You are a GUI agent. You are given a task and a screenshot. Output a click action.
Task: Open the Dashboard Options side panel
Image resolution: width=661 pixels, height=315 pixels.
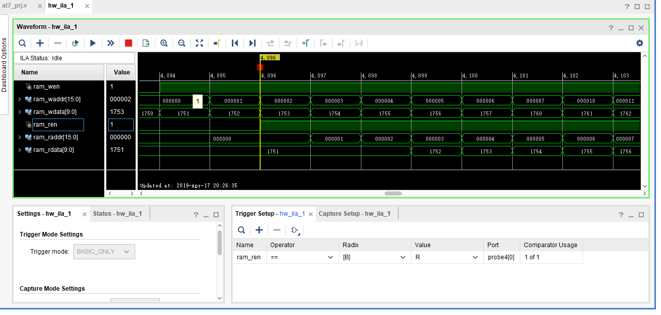[4, 64]
